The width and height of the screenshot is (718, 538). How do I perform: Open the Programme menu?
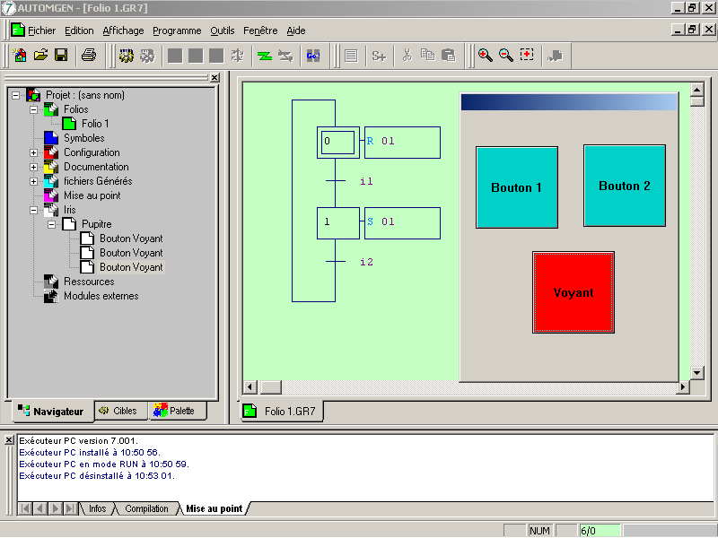pos(177,30)
